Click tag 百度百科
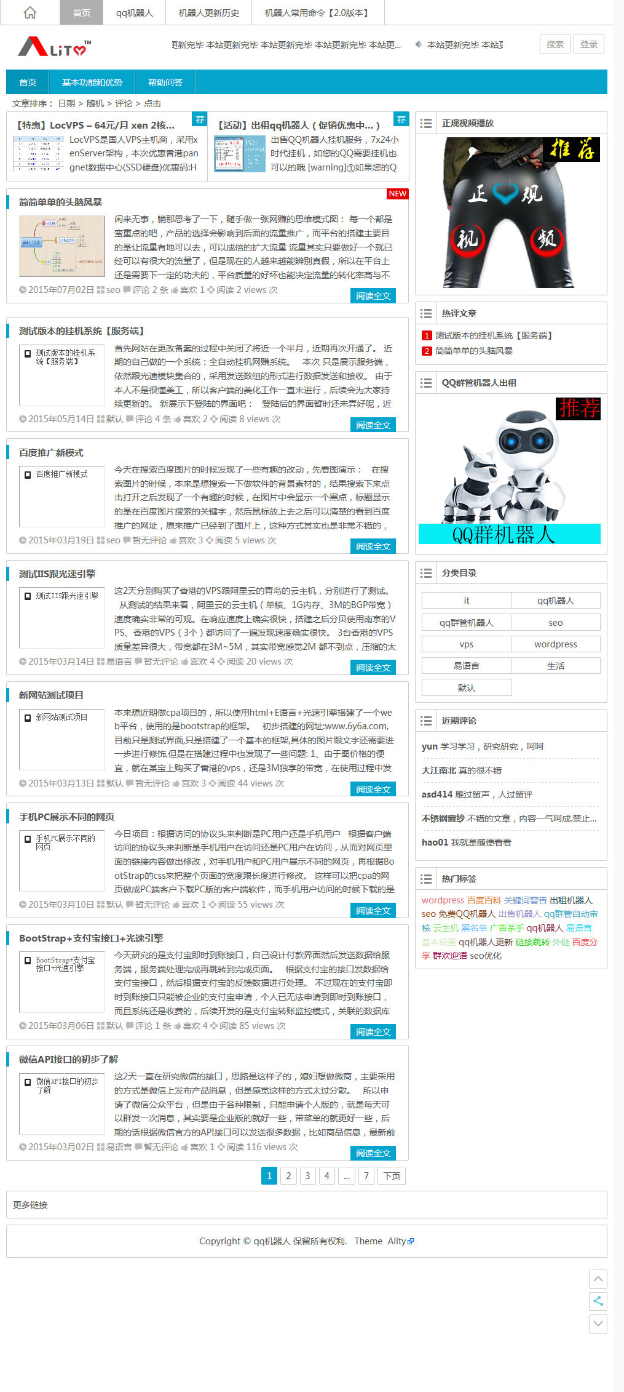 [x=484, y=900]
